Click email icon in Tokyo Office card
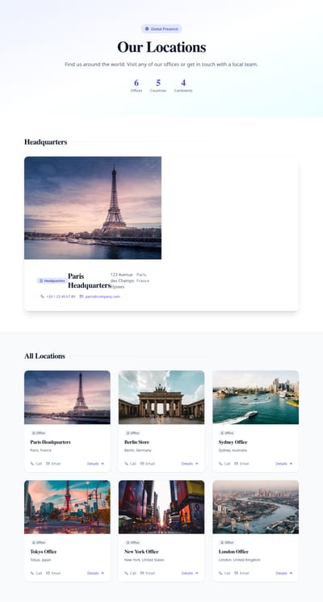 pos(48,573)
